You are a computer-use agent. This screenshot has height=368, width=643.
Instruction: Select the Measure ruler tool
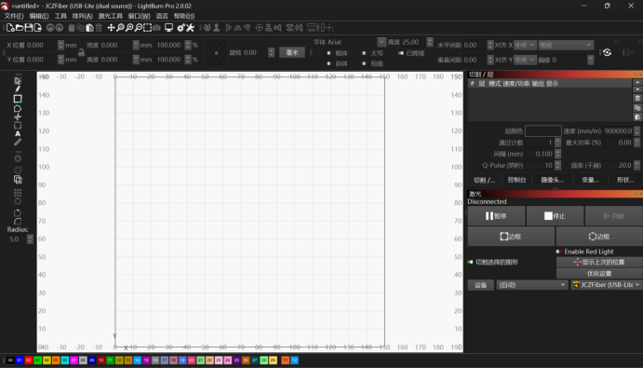point(18,143)
